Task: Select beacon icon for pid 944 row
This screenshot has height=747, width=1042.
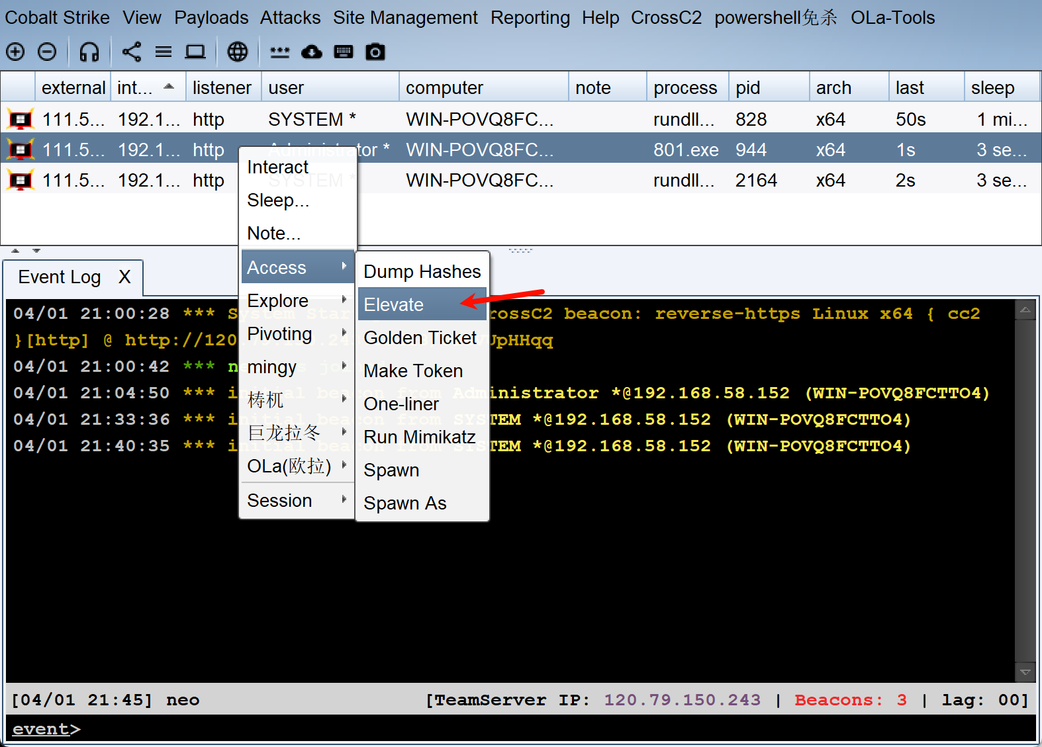Action: pyautogui.click(x=21, y=150)
